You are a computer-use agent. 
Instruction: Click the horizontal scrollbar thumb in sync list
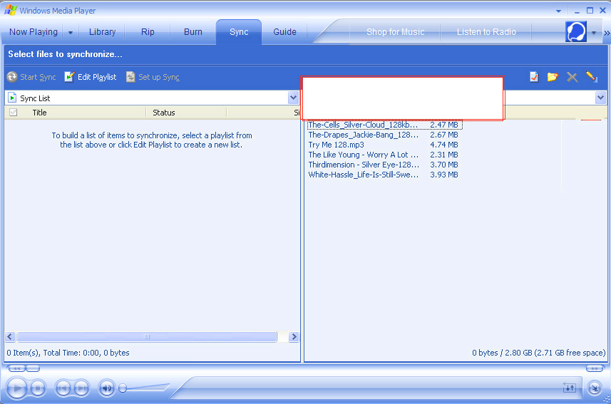click(147, 336)
